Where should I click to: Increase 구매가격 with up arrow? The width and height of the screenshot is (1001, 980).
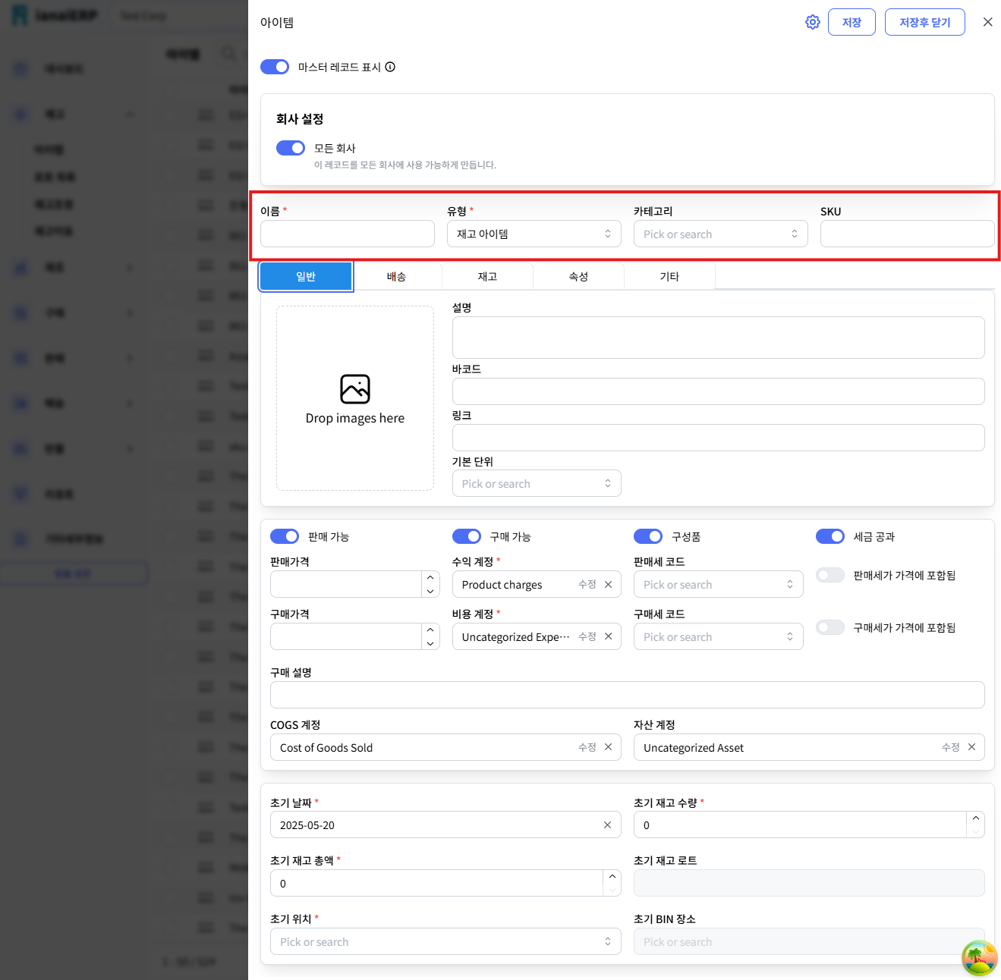pyautogui.click(x=430, y=630)
